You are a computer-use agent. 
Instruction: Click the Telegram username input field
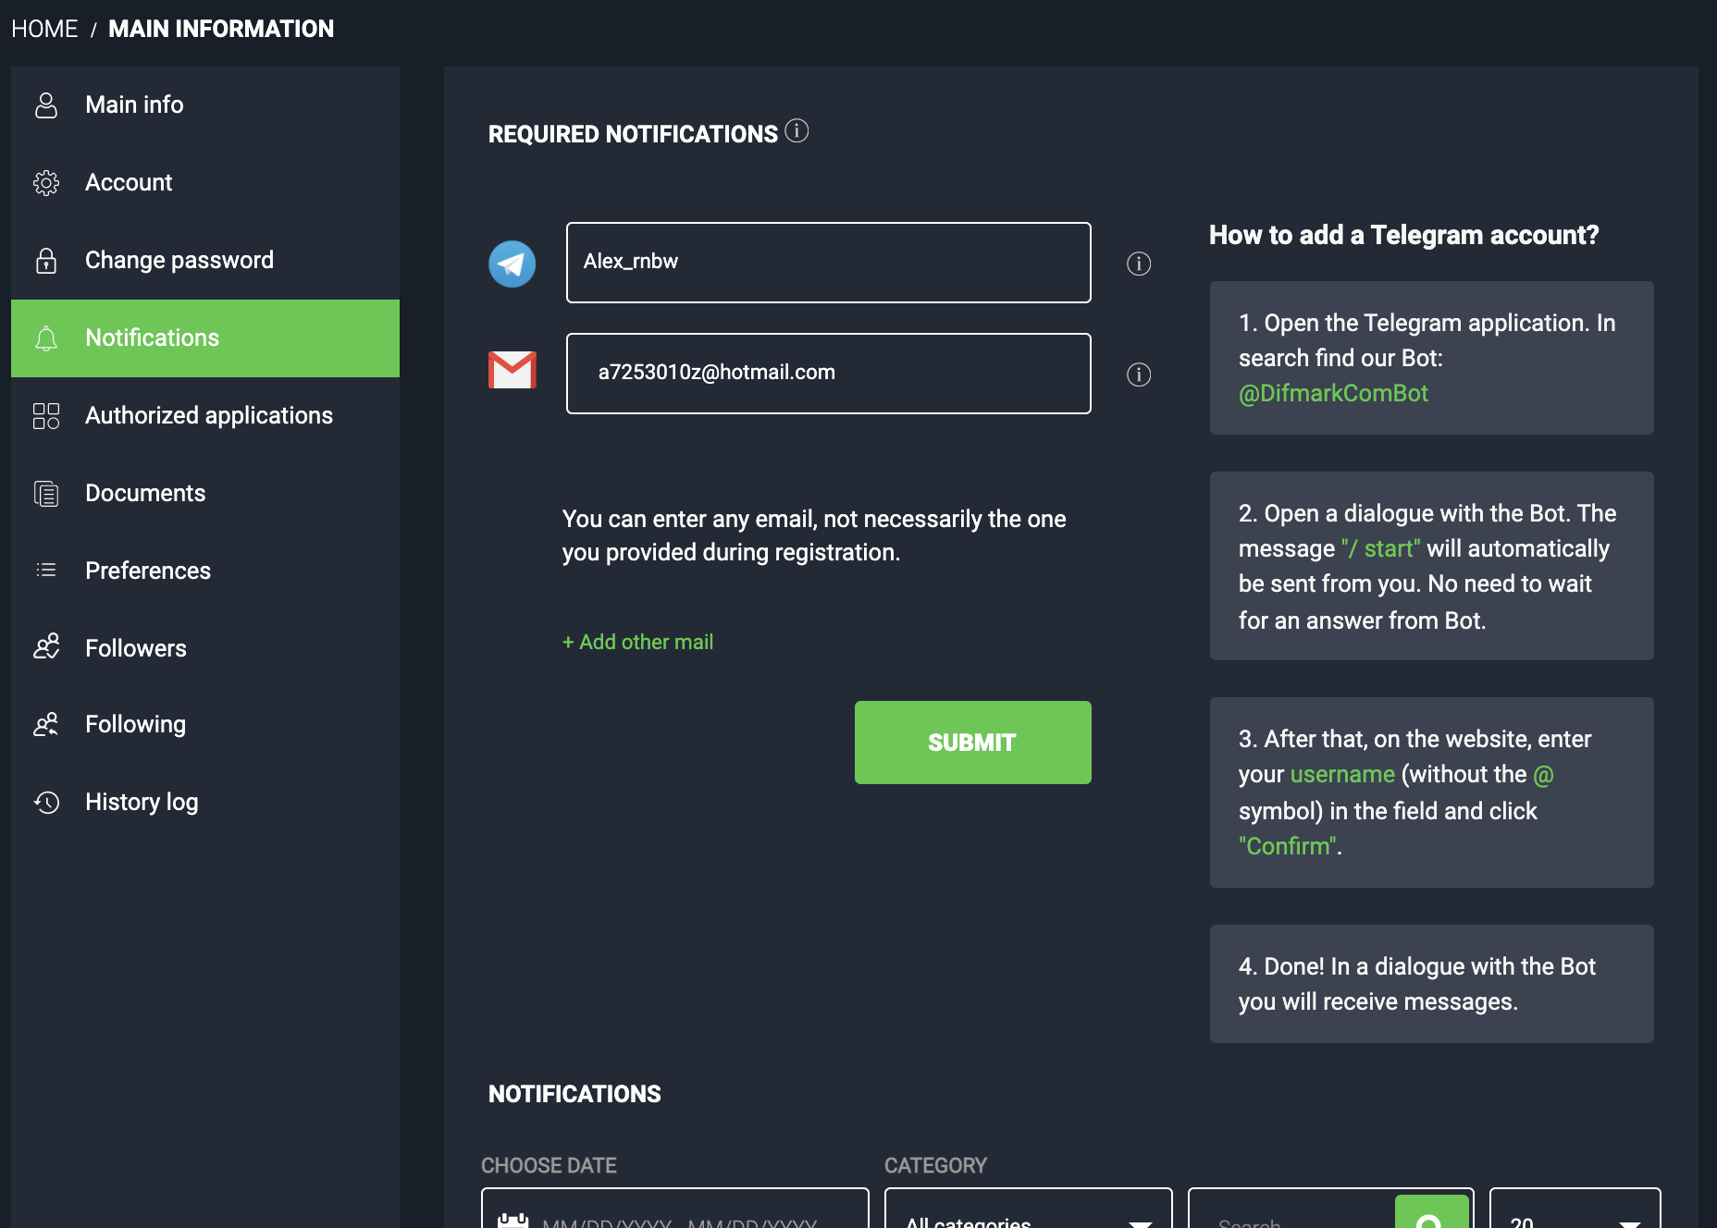[828, 263]
